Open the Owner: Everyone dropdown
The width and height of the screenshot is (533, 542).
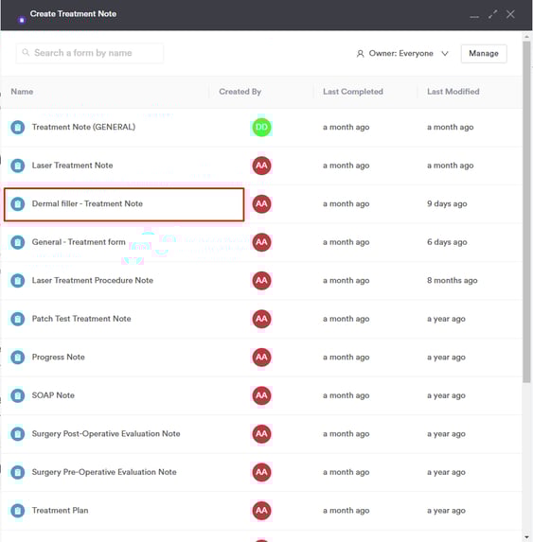point(402,54)
